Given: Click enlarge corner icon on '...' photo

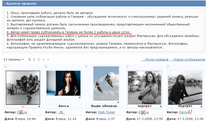Looking at the screenshot, I should point(39,106).
